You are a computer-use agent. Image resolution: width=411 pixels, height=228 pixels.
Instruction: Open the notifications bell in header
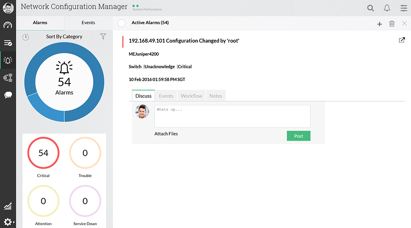click(387, 8)
